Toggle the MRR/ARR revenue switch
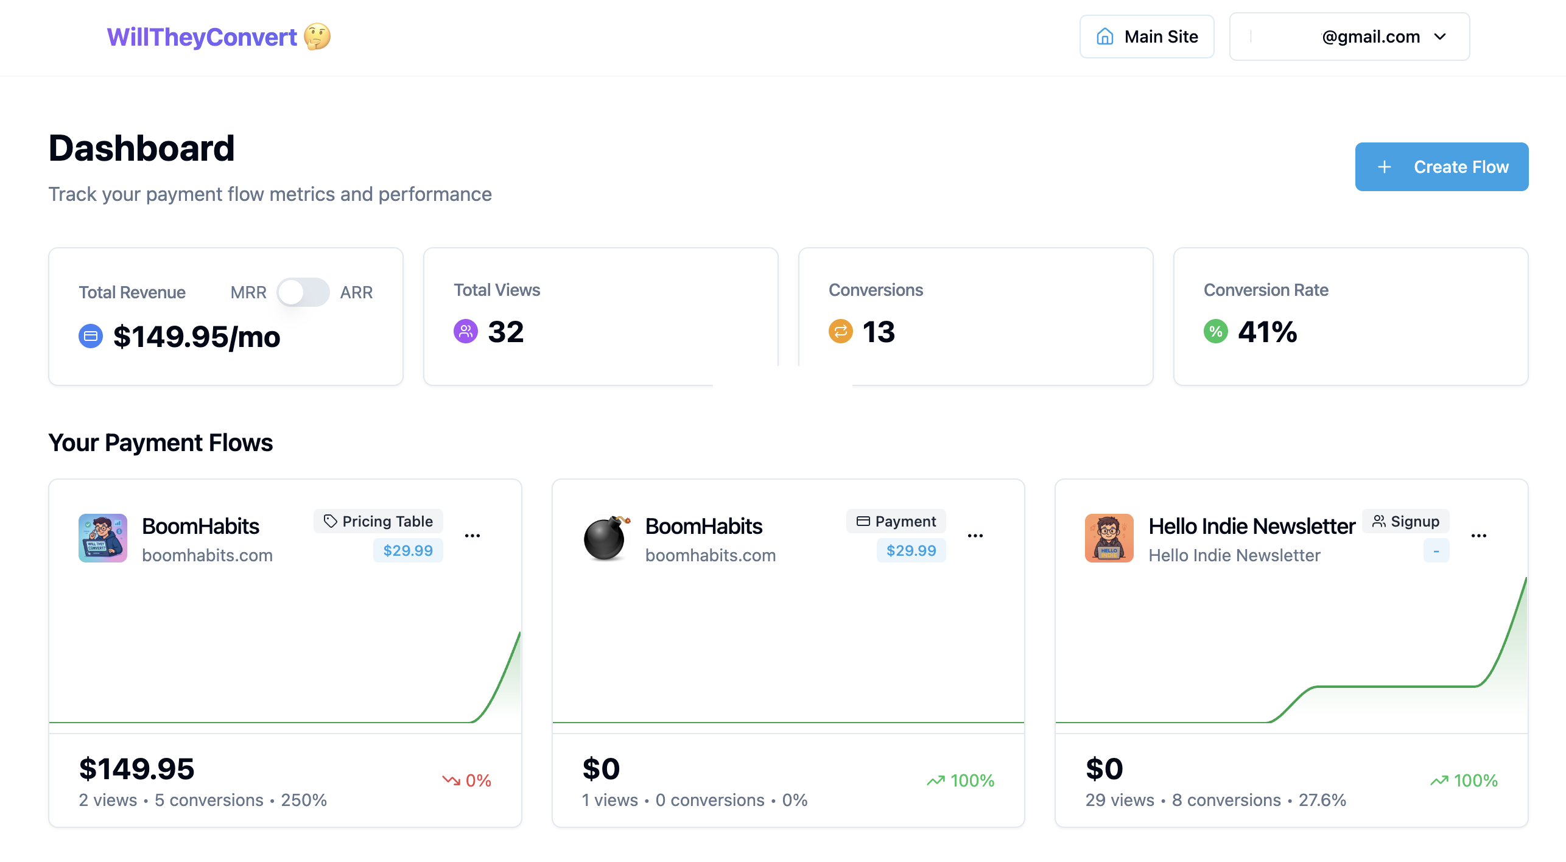Image resolution: width=1566 pixels, height=862 pixels. 303,292
